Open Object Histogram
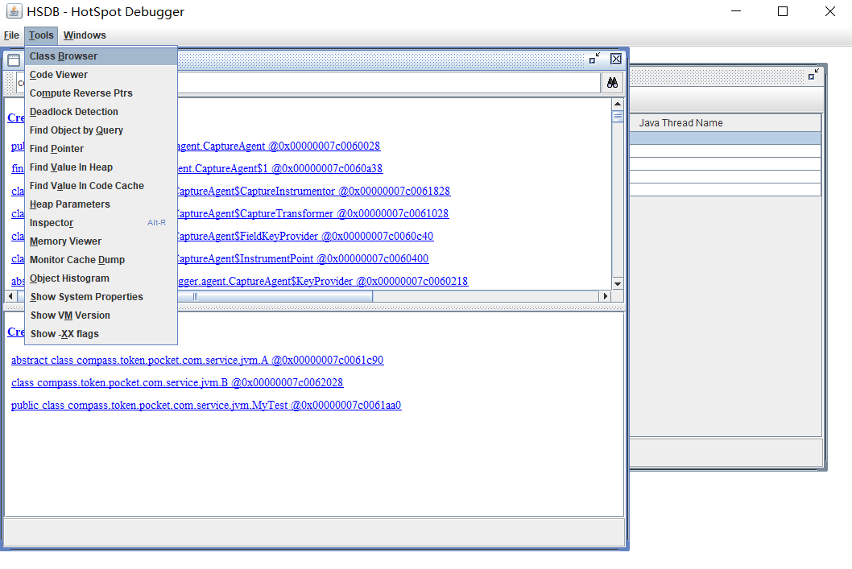 101,278
